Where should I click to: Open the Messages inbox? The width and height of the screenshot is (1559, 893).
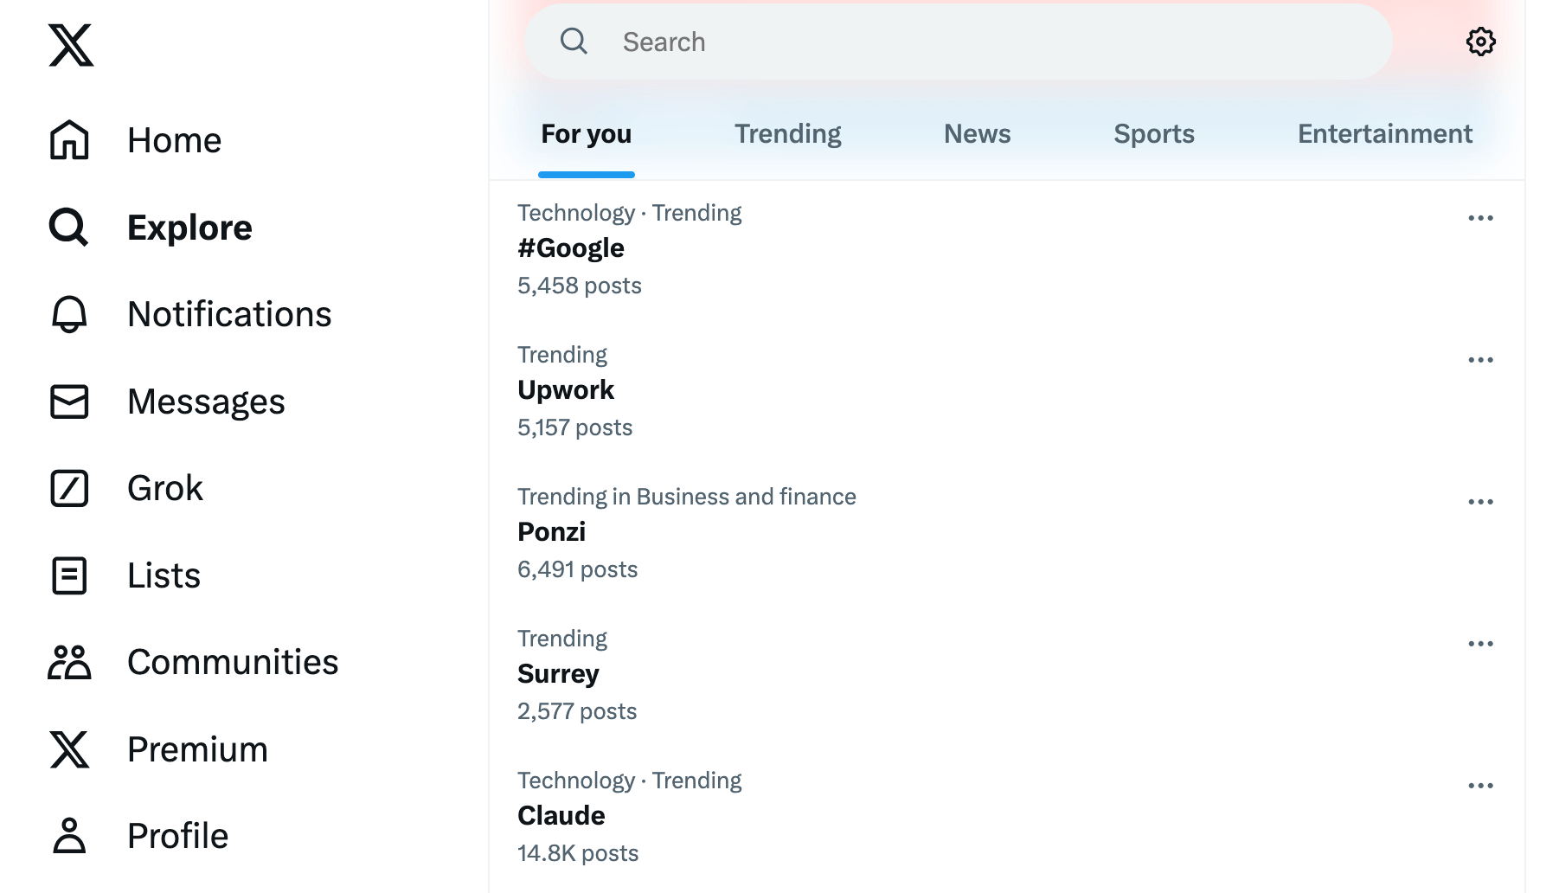pyautogui.click(x=206, y=401)
